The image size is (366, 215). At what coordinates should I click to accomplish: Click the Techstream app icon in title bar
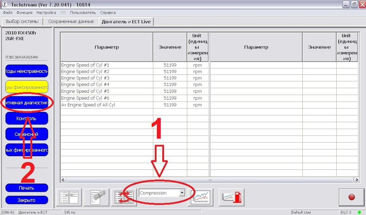(5, 5)
